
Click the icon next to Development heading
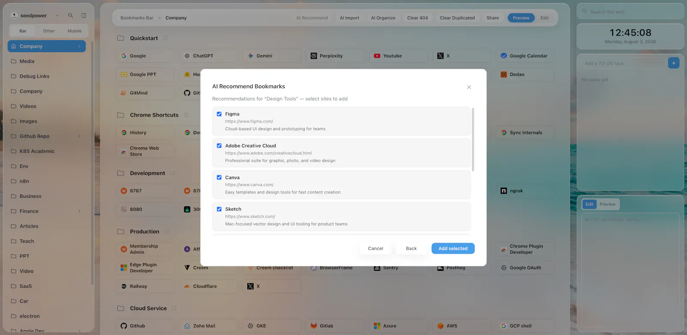click(173, 173)
